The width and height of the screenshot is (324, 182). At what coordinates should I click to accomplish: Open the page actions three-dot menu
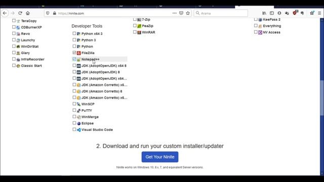point(174,13)
